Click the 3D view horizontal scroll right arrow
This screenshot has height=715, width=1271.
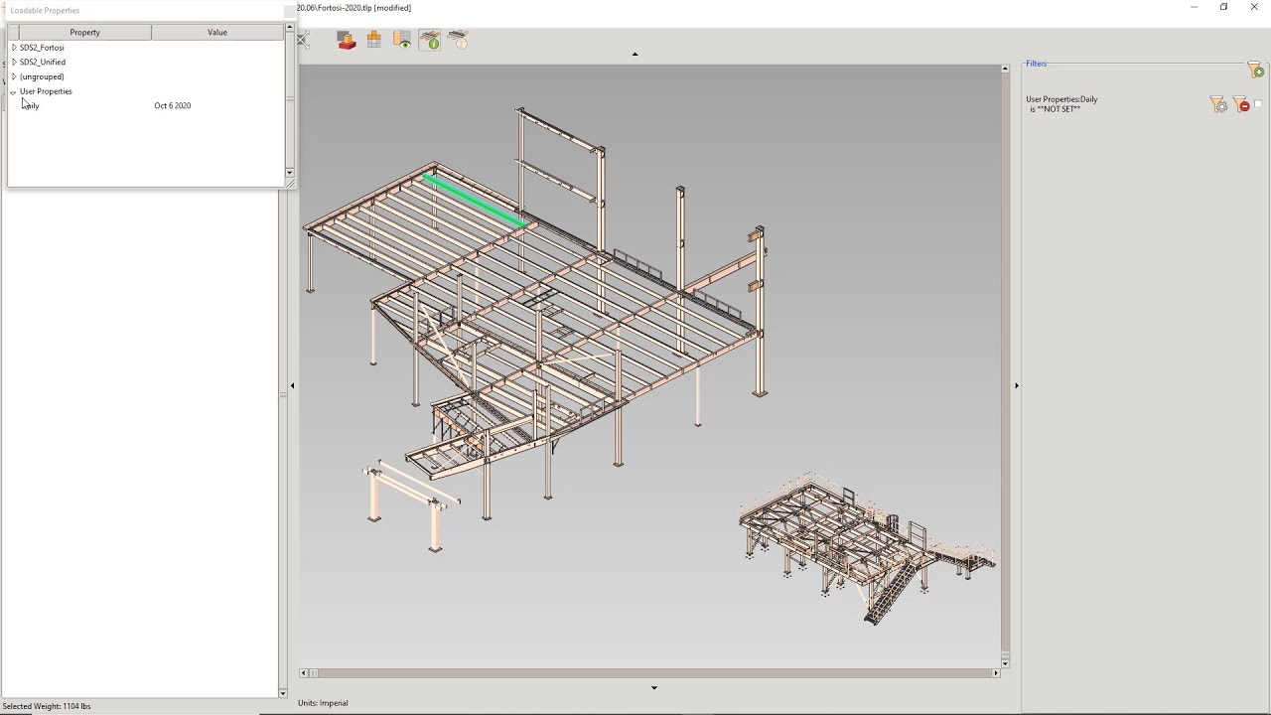(996, 673)
